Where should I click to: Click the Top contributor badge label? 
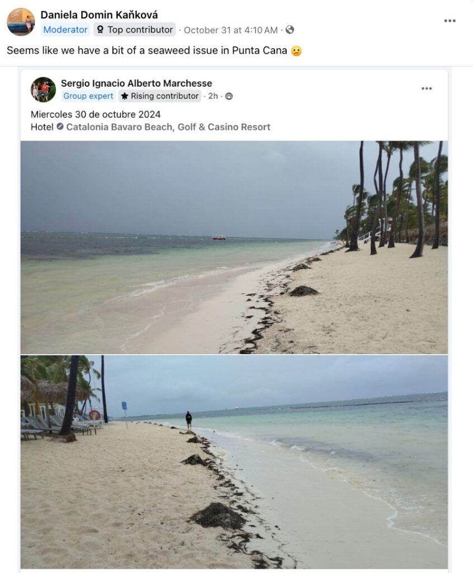click(x=140, y=30)
